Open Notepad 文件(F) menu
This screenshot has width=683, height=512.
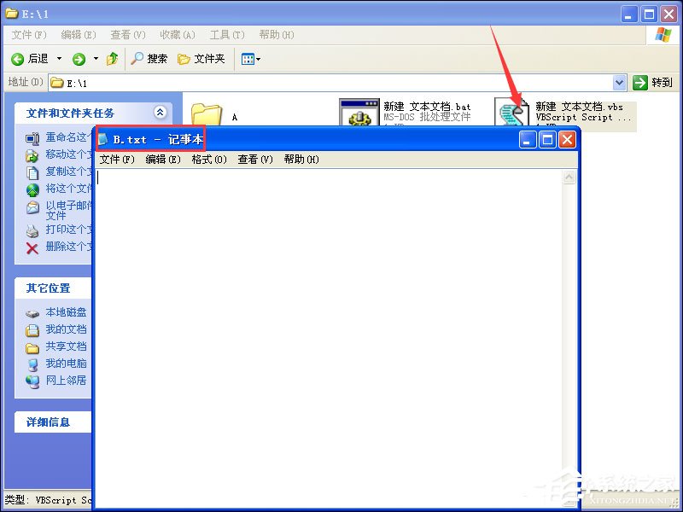(x=117, y=160)
